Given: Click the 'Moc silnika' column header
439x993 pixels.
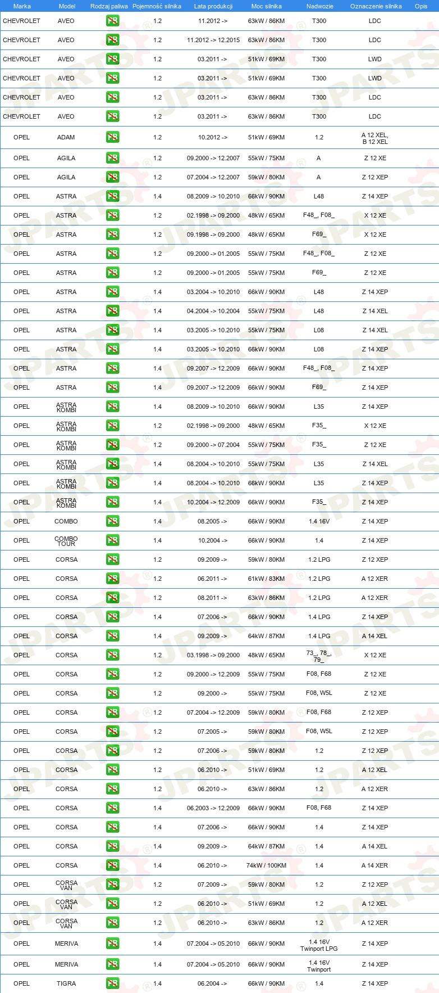Looking at the screenshot, I should pyautogui.click(x=267, y=6).
